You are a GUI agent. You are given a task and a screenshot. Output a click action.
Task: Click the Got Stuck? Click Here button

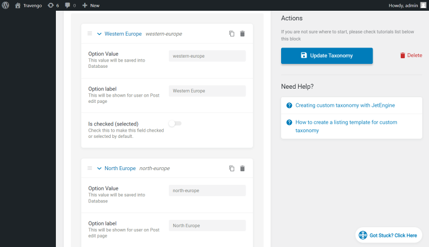388,235
